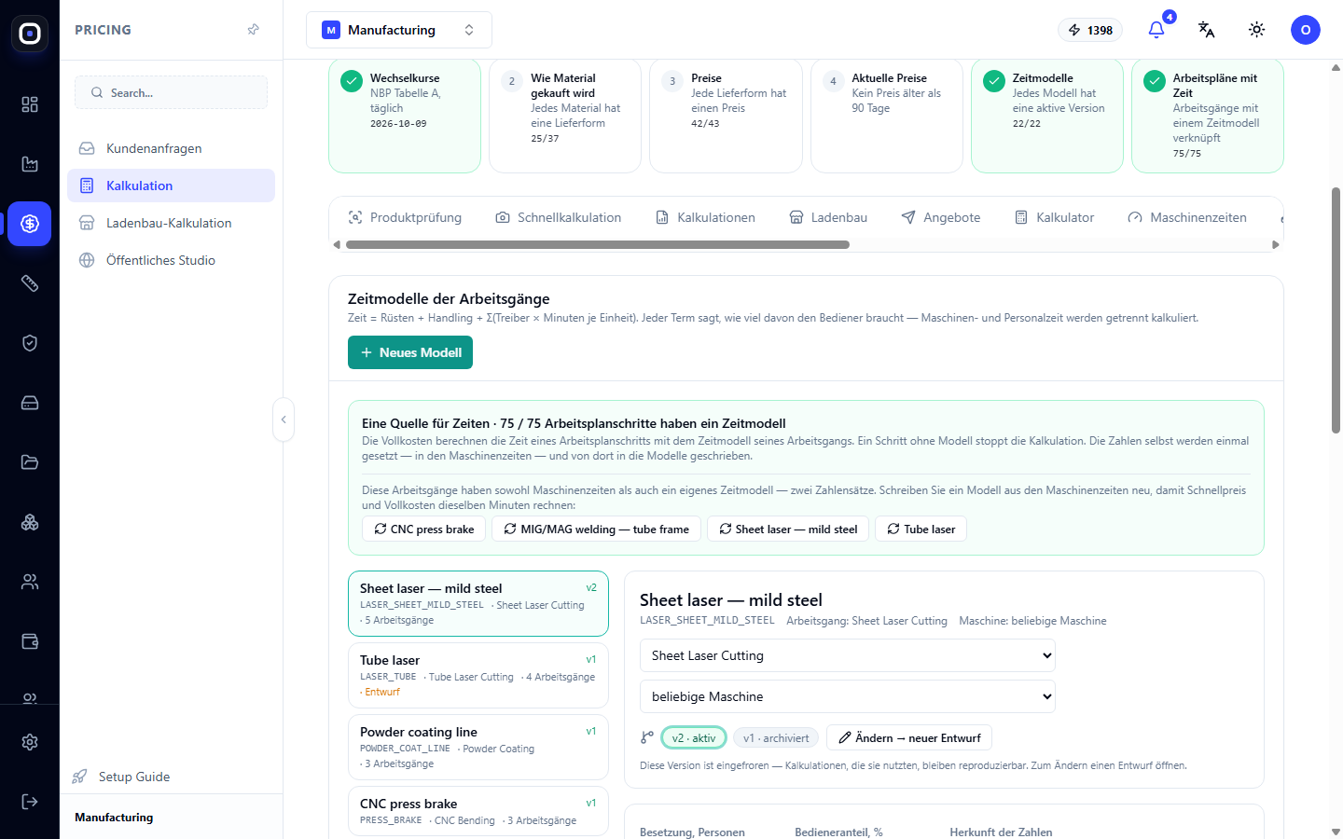Open the 1398 credits button
Screen dimensions: 1343x839
(1090, 30)
